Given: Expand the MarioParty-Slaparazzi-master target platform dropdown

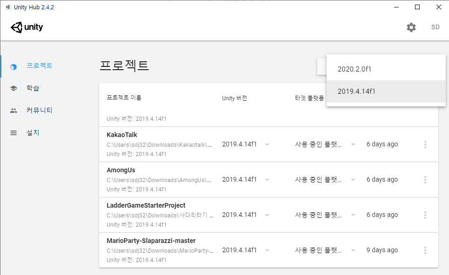Looking at the screenshot, I should point(353,250).
